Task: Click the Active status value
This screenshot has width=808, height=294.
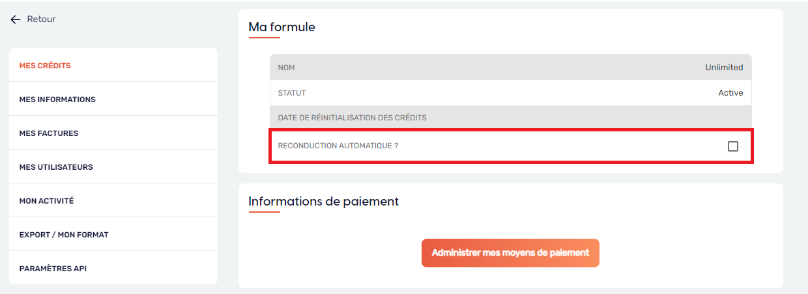Action: pos(730,93)
